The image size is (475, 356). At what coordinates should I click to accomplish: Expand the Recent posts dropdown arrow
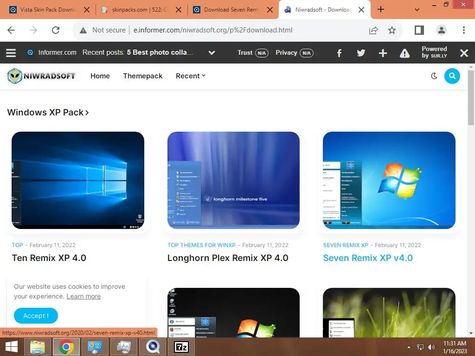click(x=212, y=53)
